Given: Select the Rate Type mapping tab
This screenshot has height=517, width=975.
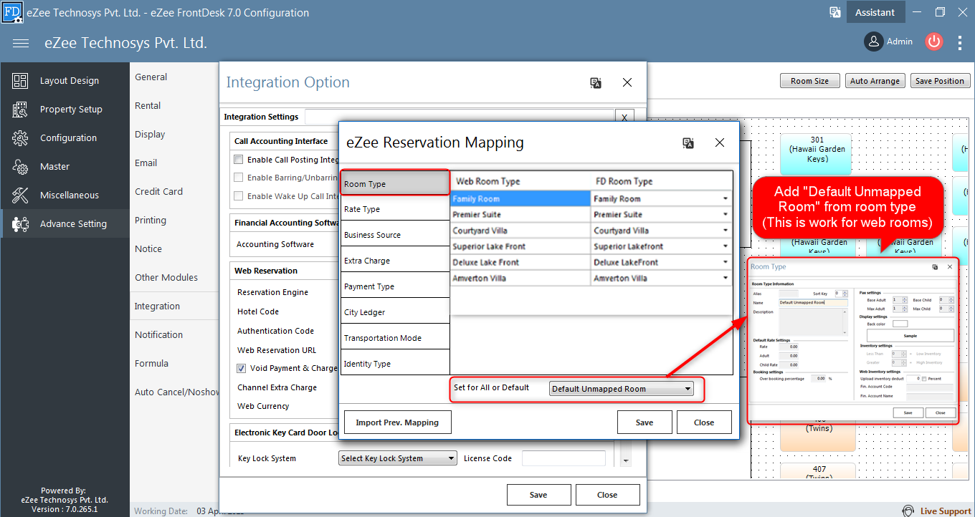Looking at the screenshot, I should [395, 209].
